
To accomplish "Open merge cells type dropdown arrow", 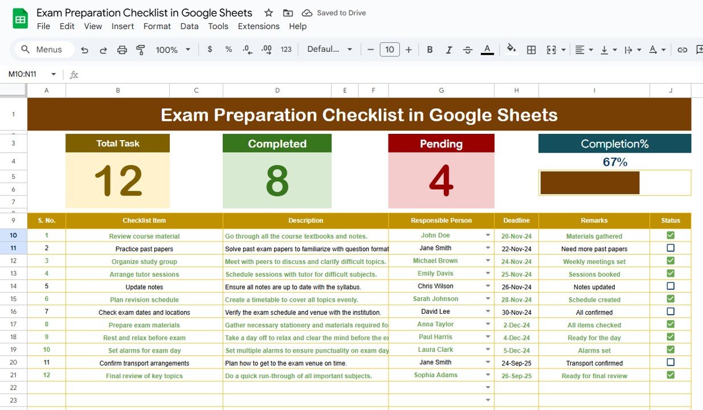I will click(x=563, y=50).
